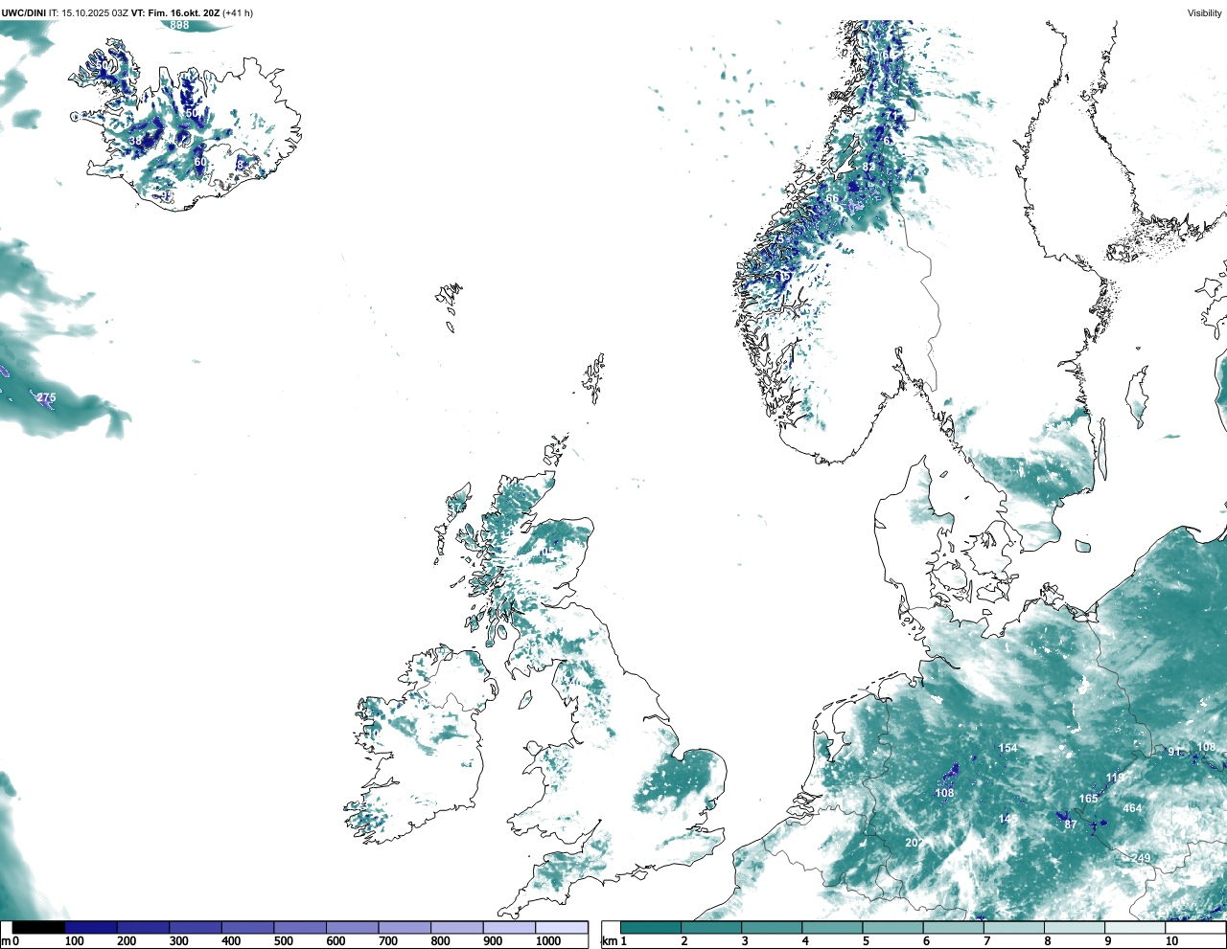Select the dark navy 100–200 m legend swatch
Image resolution: width=1227 pixels, height=949 pixels.
pos(91,928)
